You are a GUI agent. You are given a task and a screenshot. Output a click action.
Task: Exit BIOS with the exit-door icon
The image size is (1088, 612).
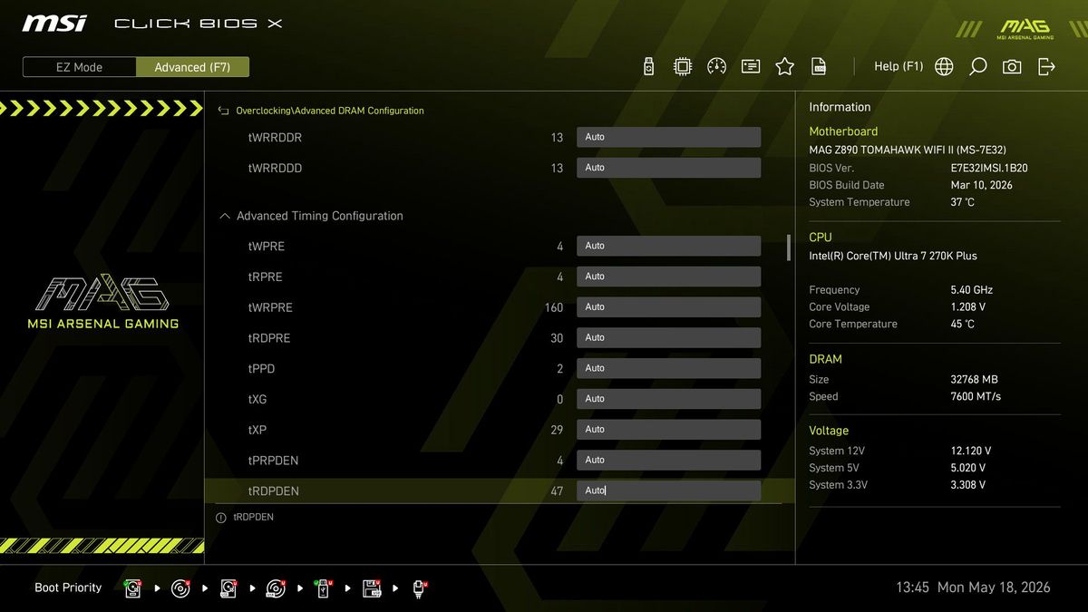(1047, 66)
